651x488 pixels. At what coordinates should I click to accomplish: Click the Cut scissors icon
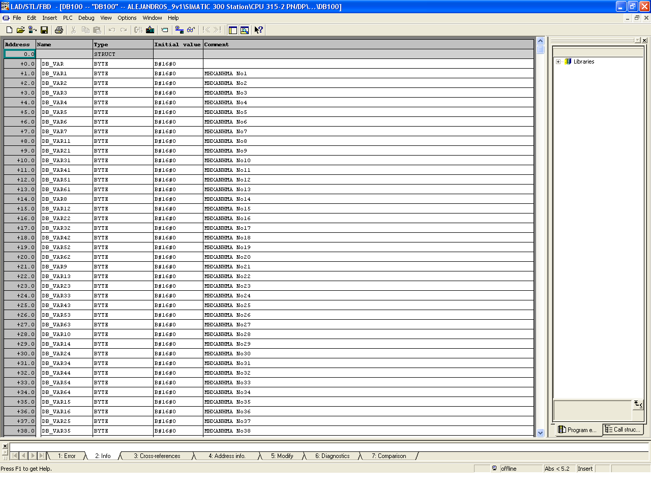tap(74, 30)
